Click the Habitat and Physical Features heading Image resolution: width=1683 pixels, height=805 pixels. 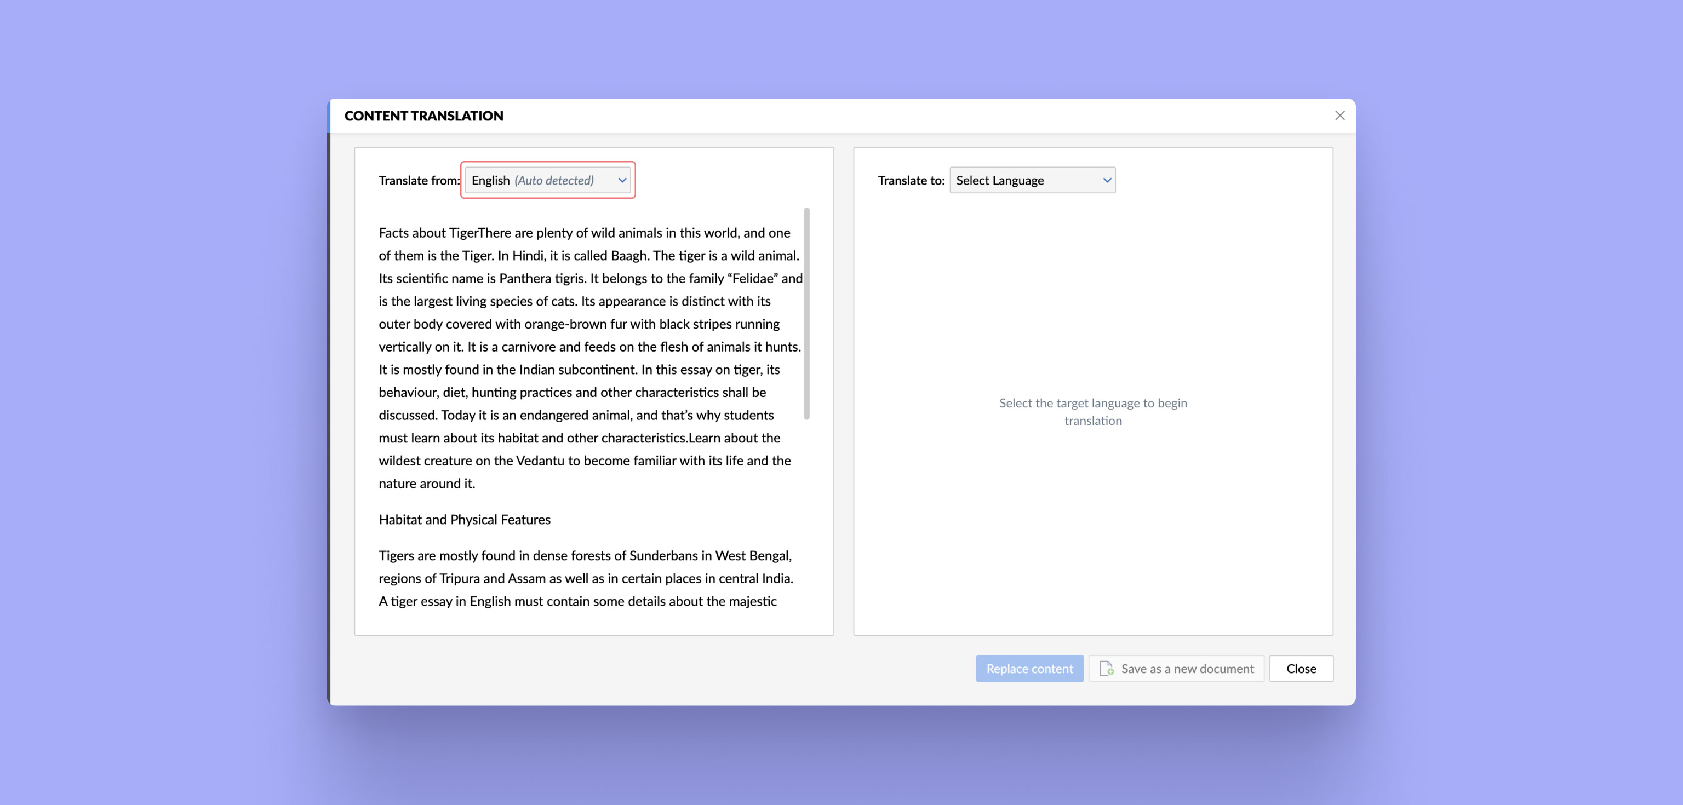pos(464,520)
